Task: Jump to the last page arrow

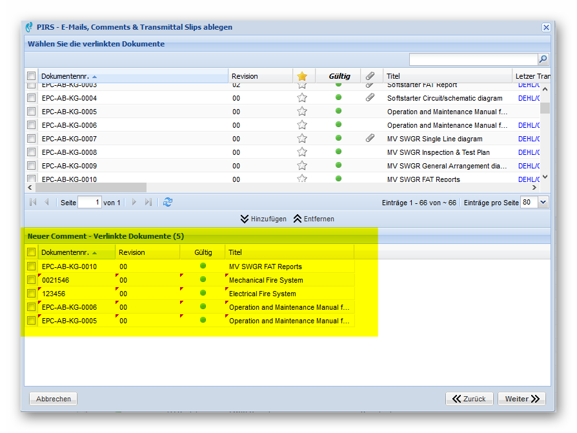Action: pos(148,202)
